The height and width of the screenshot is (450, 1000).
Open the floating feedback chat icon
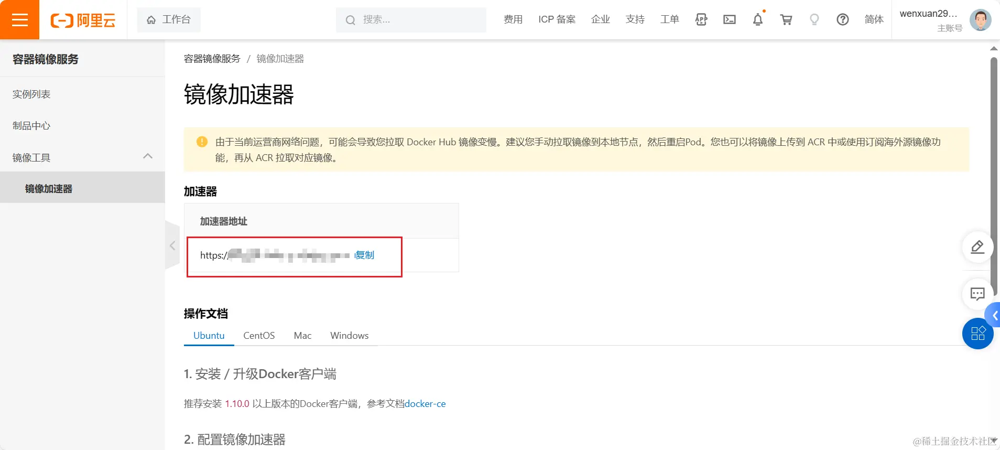click(977, 294)
